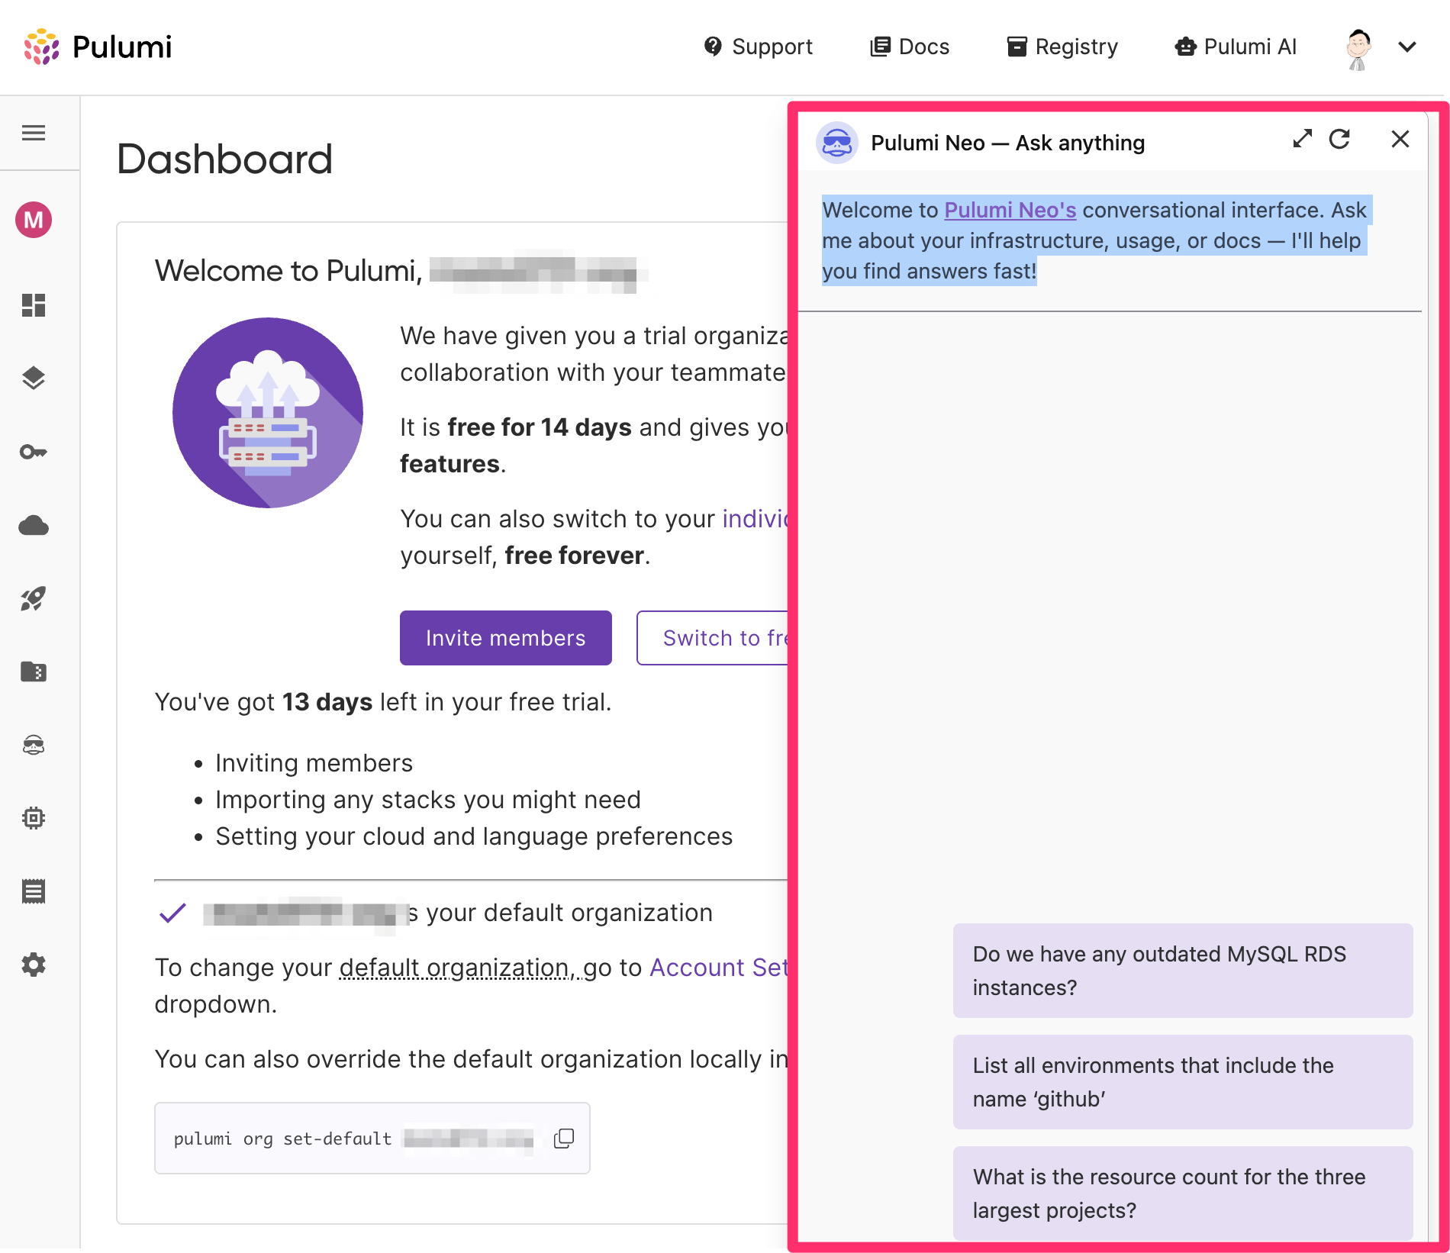
Task: Open the Docs menu item
Action: pos(910,47)
